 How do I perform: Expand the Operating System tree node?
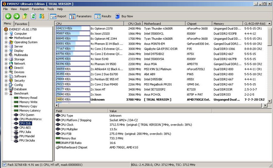(x=6, y=42)
